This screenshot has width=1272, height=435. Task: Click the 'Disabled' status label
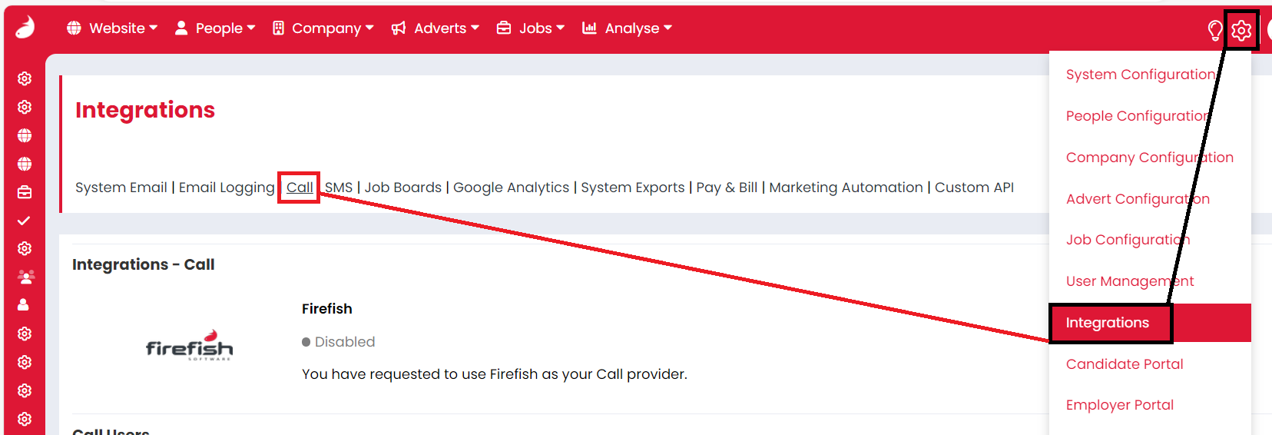click(339, 342)
